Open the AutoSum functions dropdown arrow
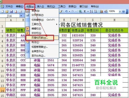This screenshot has width=129, height=98. tap(88, 11)
